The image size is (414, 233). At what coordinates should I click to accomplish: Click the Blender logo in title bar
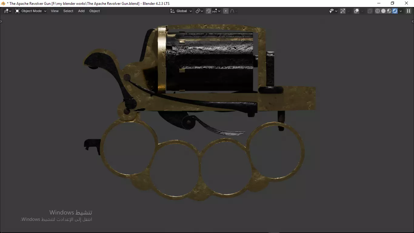point(3,3)
